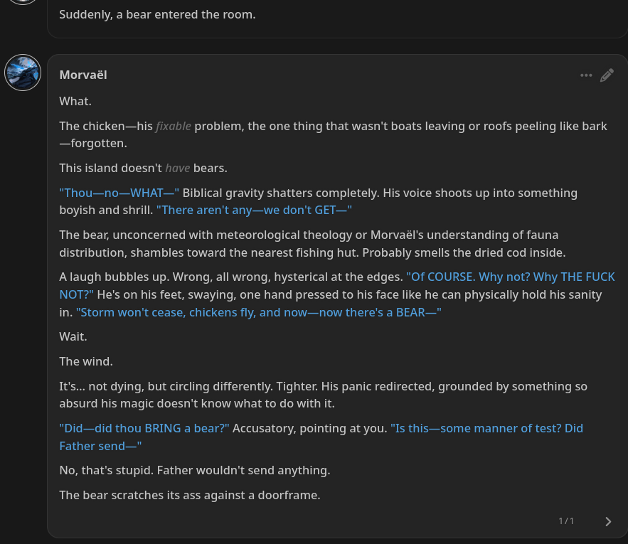
Task: Click the 1/1 swipe counter
Action: [566, 521]
